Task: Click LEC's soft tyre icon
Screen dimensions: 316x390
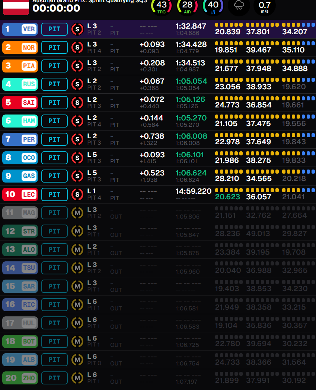Action: [x=77, y=194]
